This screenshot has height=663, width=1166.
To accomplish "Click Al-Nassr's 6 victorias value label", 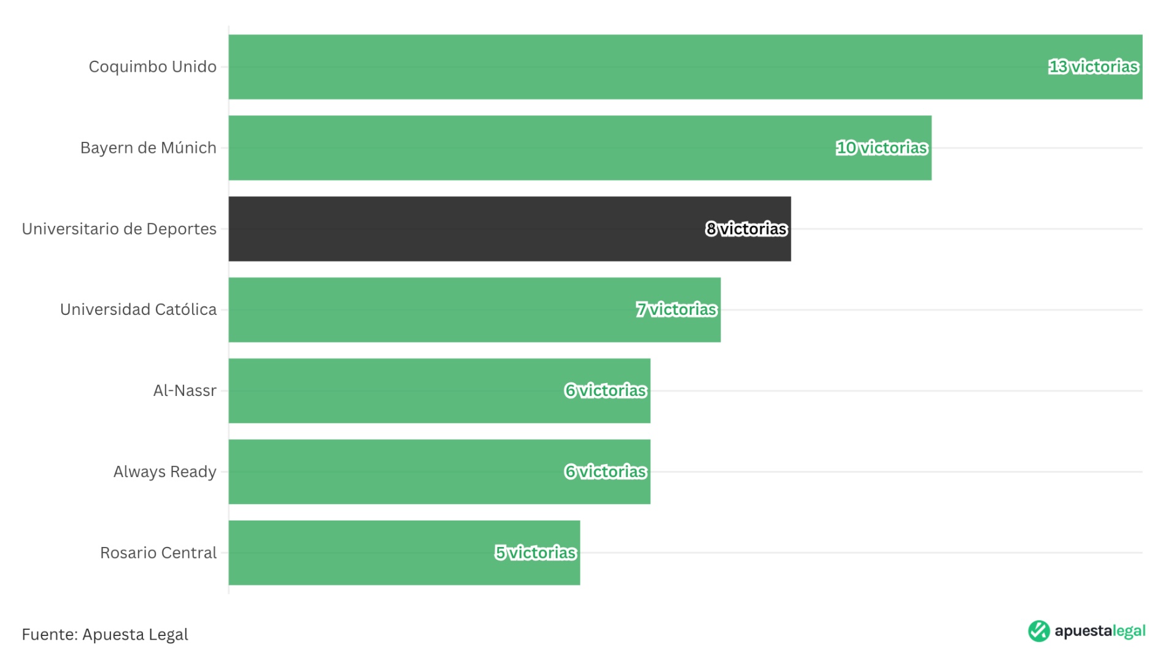I will coord(605,391).
